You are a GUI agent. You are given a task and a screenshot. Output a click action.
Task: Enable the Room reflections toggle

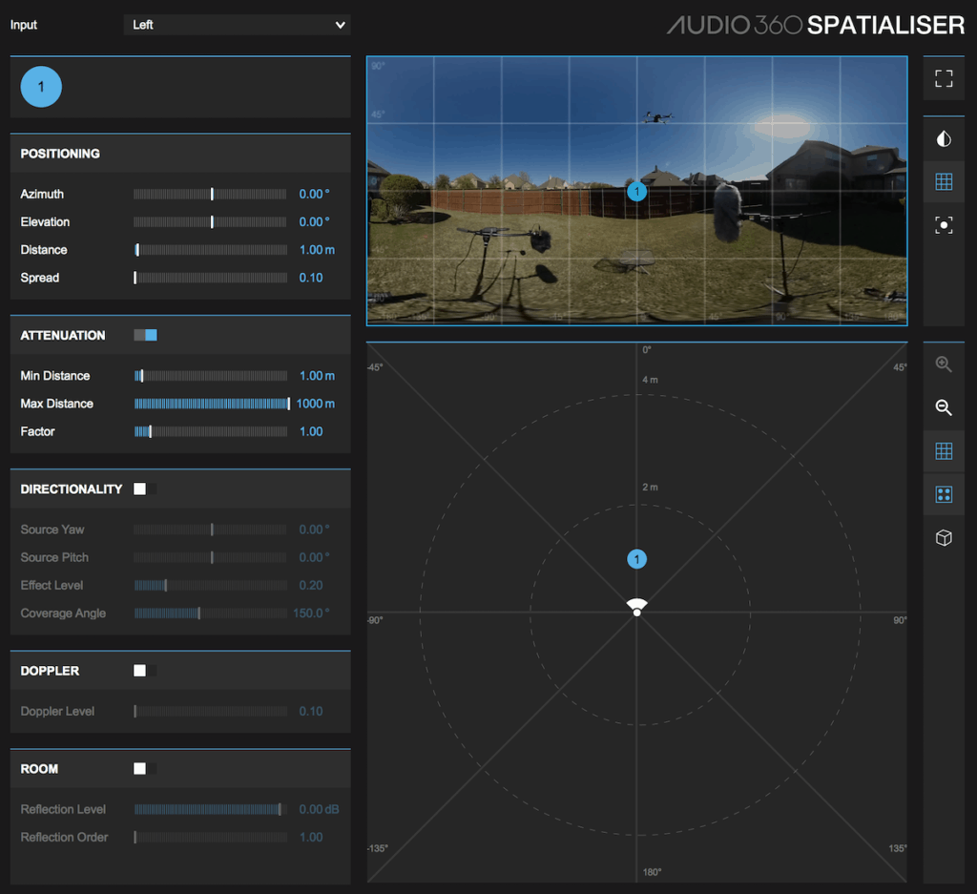(143, 768)
